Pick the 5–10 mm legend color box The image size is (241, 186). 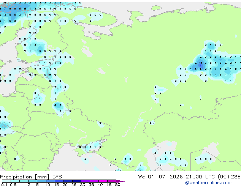point(41,181)
